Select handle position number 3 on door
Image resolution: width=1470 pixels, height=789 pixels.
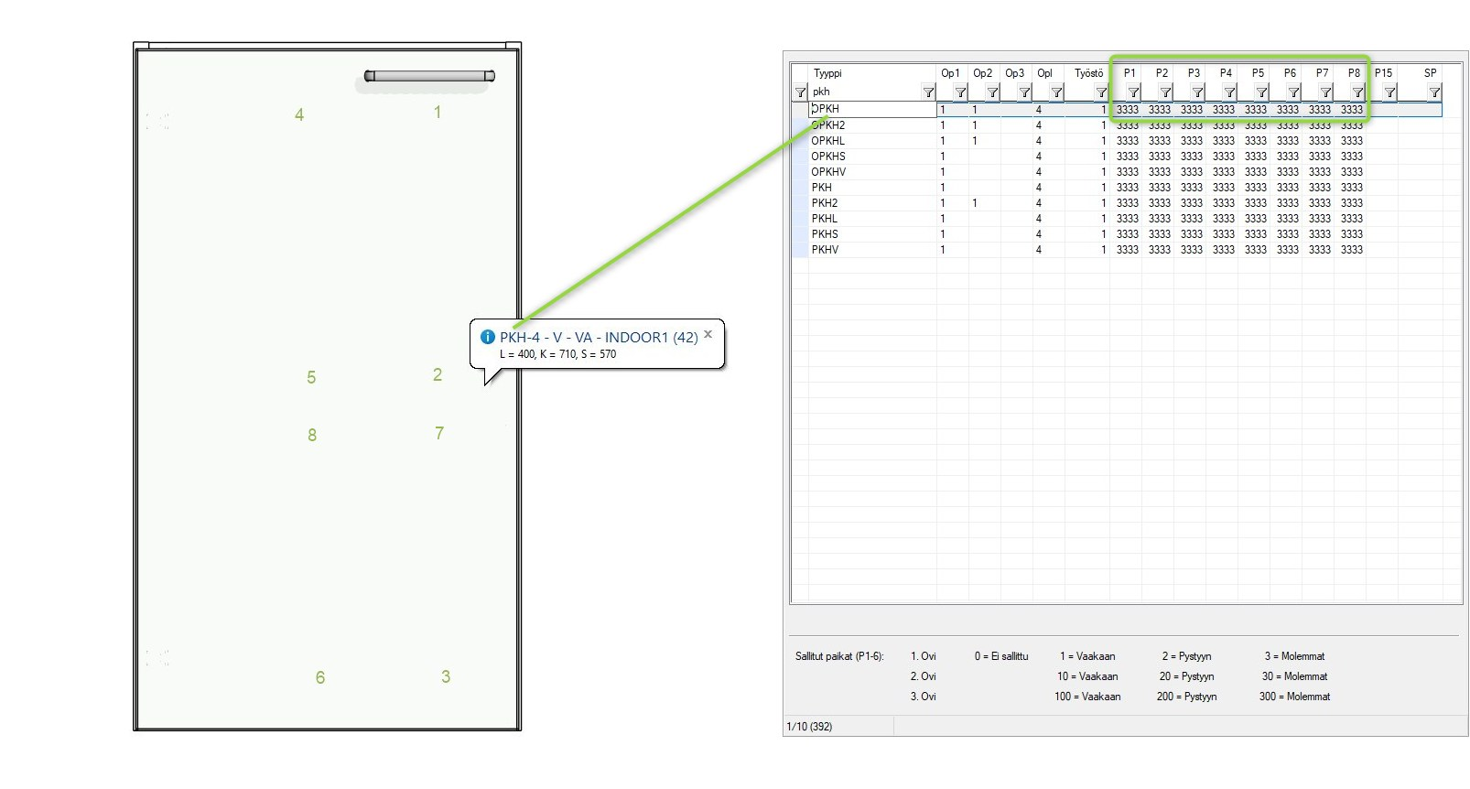tap(446, 677)
